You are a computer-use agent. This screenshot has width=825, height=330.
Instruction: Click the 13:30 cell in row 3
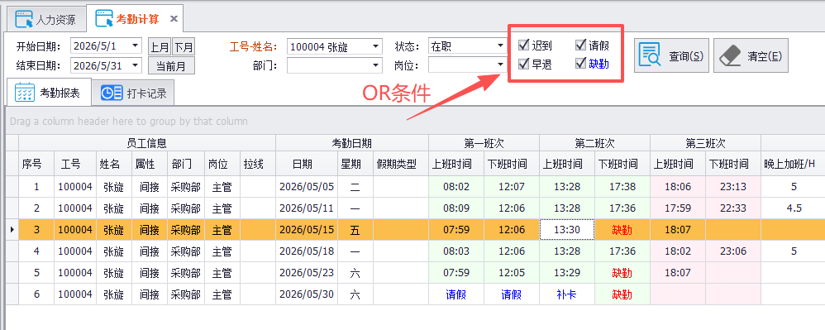pos(567,230)
